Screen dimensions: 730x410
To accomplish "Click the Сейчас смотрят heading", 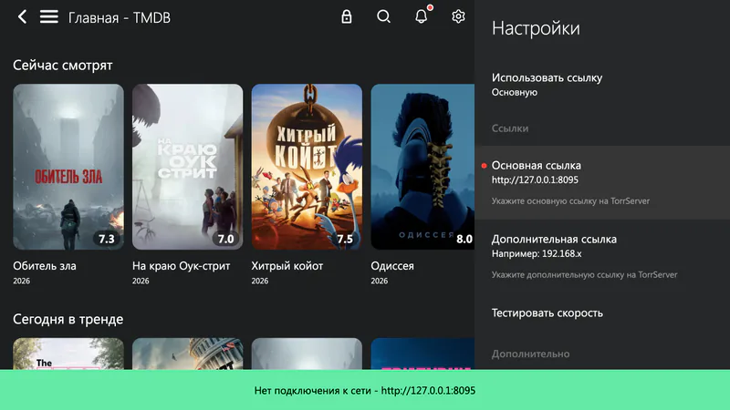I will click(63, 65).
